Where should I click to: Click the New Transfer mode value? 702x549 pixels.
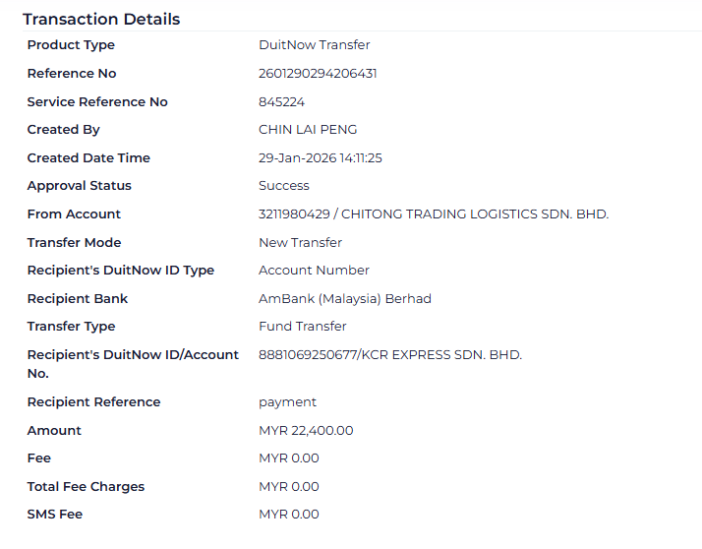pyautogui.click(x=300, y=243)
